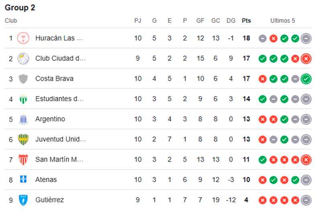This screenshot has width=321, height=212.
Task: Click Costa Brava's latest green win icon
Action: coord(306,79)
